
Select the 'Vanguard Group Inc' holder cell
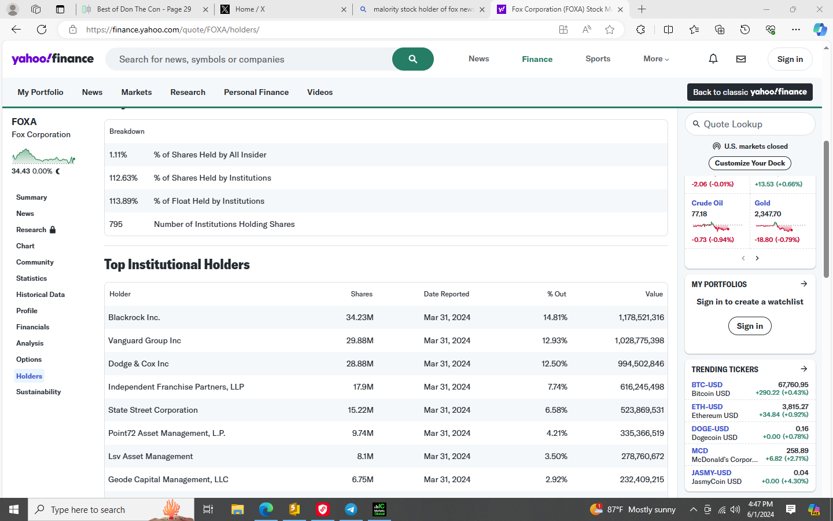(x=145, y=340)
